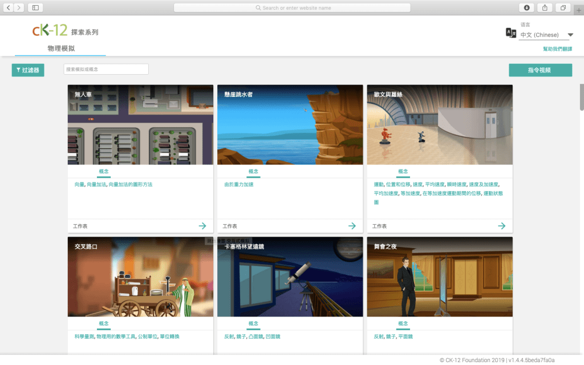Screen dimensions: 584x365
Task: Open the arrow on 歐文與蘿絲 card
Action: (501, 226)
